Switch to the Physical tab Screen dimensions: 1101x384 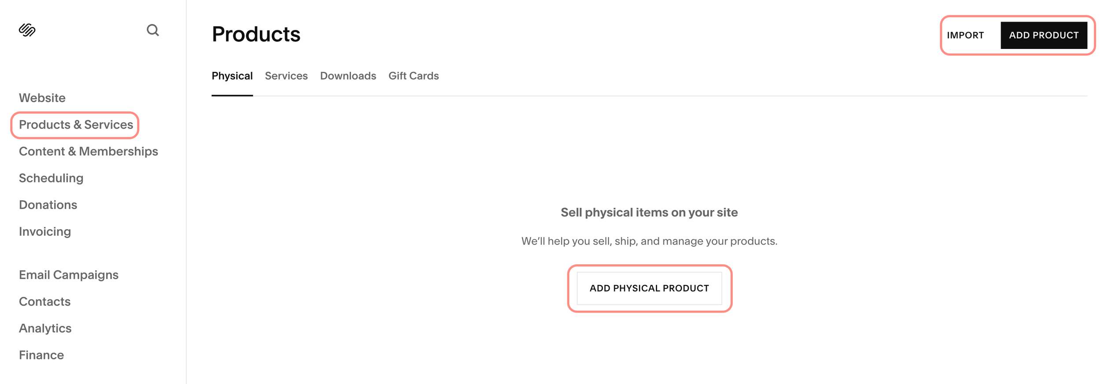tap(232, 76)
